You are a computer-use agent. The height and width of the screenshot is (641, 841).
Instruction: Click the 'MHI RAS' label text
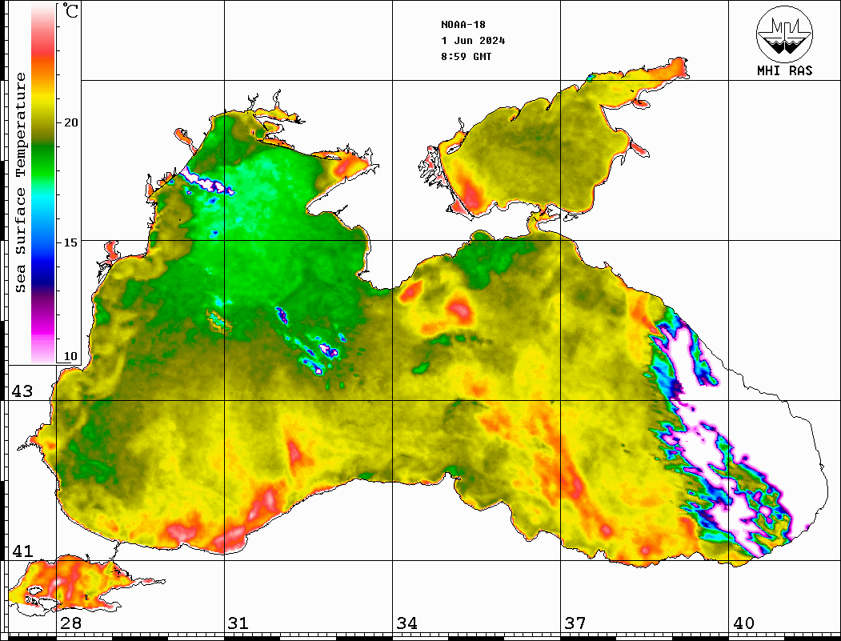click(x=784, y=70)
